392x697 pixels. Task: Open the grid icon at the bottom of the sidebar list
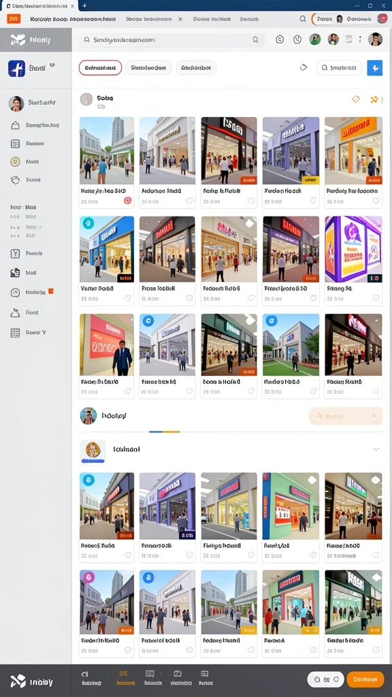(x=15, y=332)
